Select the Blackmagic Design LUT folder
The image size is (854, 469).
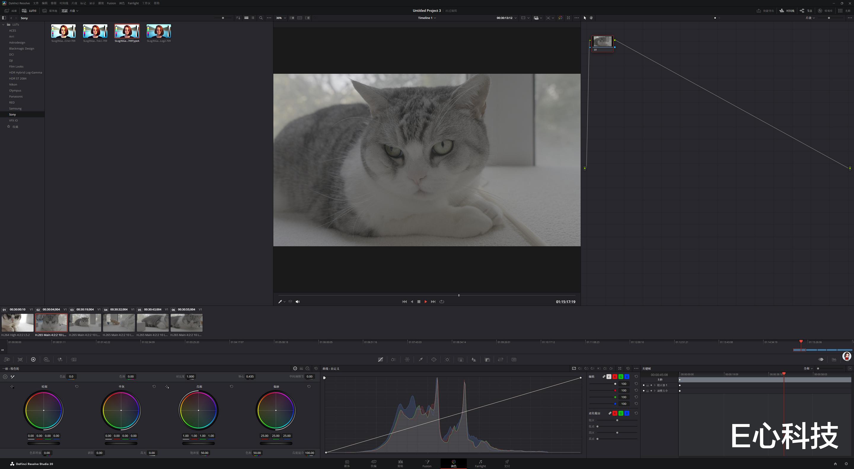22,48
